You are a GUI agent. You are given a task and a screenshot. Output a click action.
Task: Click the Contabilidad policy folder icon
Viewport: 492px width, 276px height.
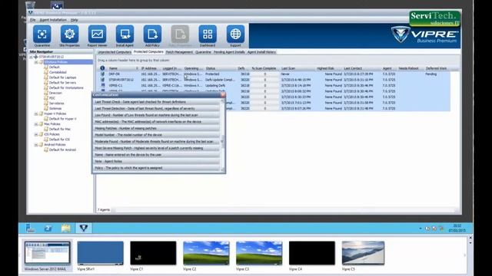(46, 72)
